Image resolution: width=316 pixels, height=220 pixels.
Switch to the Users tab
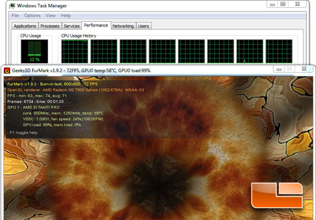[144, 26]
